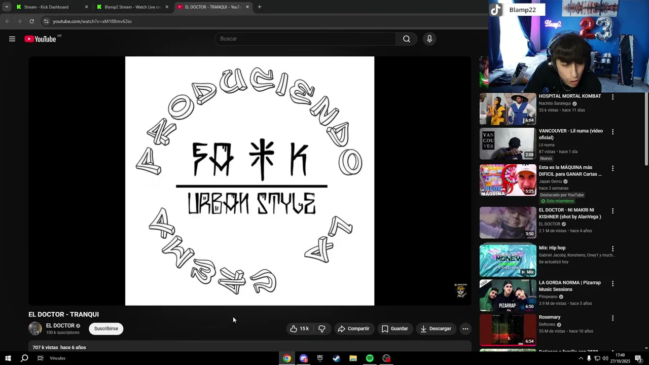
Task: Go forward in browser history
Action: 19,21
